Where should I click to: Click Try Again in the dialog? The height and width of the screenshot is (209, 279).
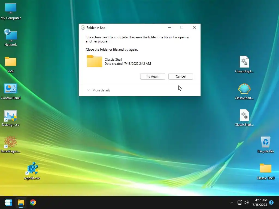click(x=153, y=76)
